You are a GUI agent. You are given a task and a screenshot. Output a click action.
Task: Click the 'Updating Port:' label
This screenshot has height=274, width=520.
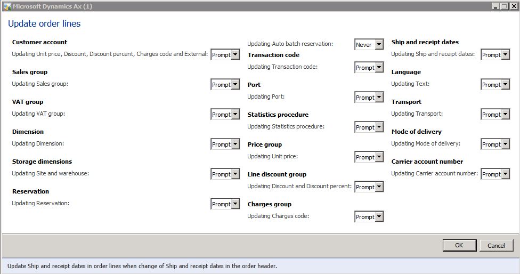266,97
